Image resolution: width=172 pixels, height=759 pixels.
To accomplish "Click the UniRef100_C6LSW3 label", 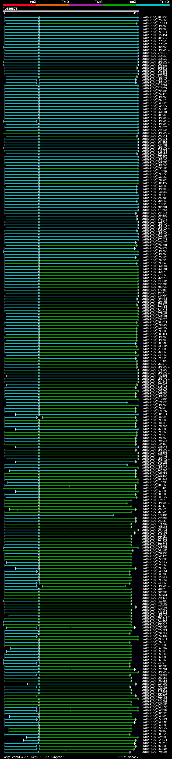I will (154, 749).
